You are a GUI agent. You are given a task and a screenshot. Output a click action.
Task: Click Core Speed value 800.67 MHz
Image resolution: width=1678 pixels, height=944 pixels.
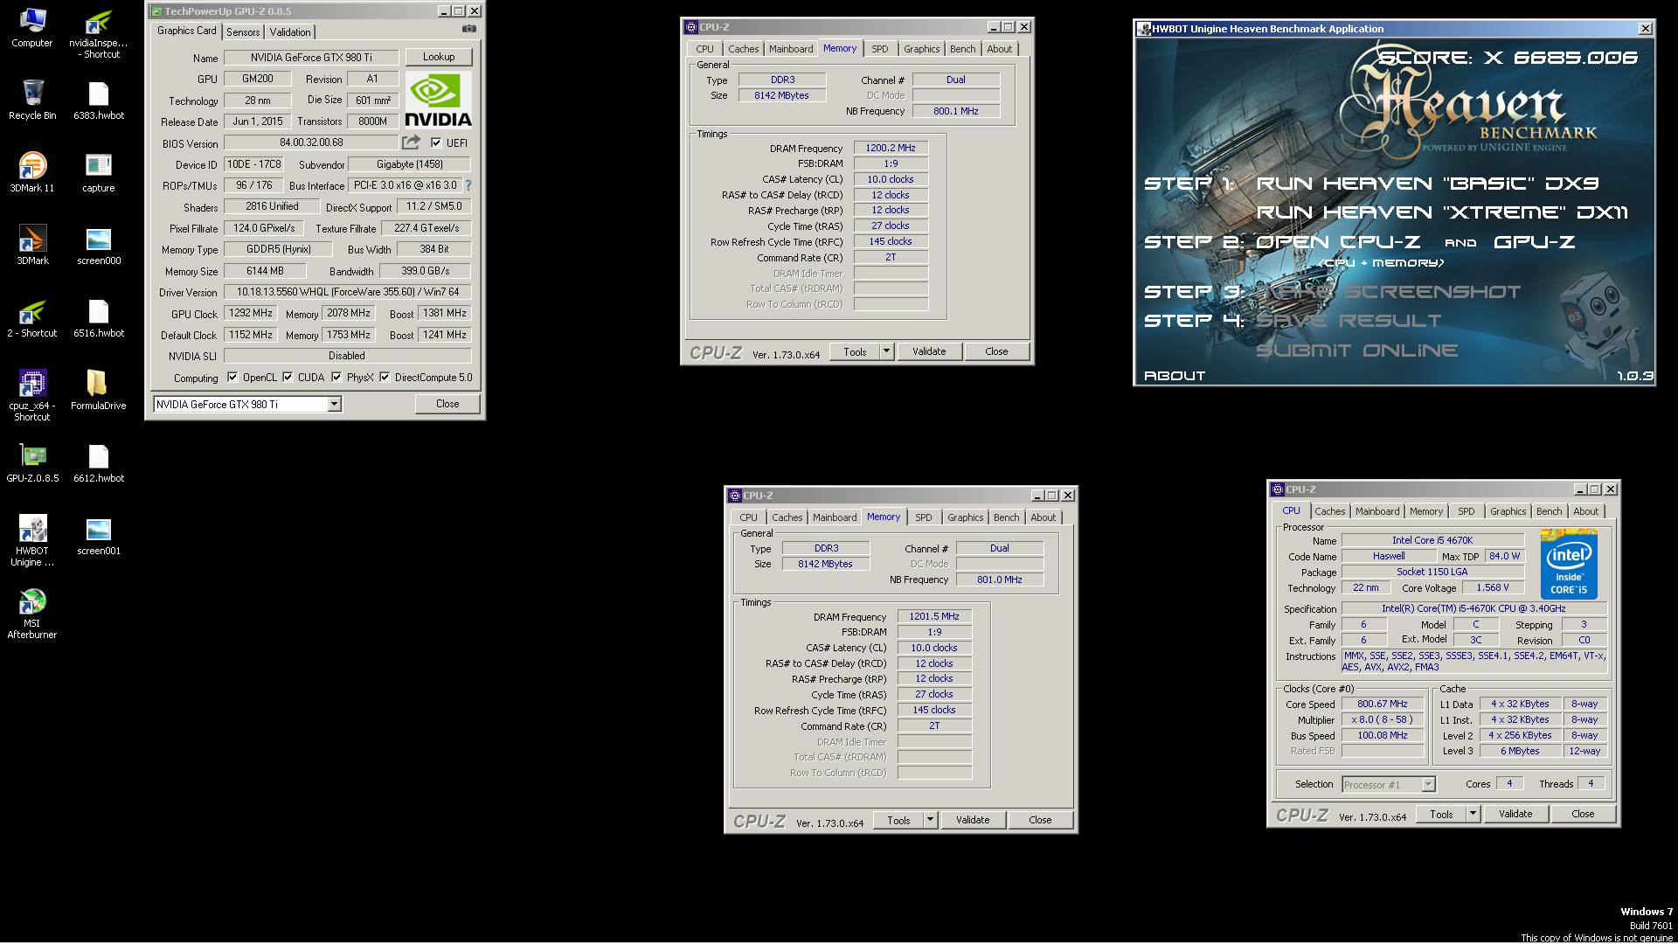click(1382, 704)
